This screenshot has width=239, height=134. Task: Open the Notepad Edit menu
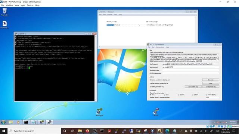tap(105, 15)
